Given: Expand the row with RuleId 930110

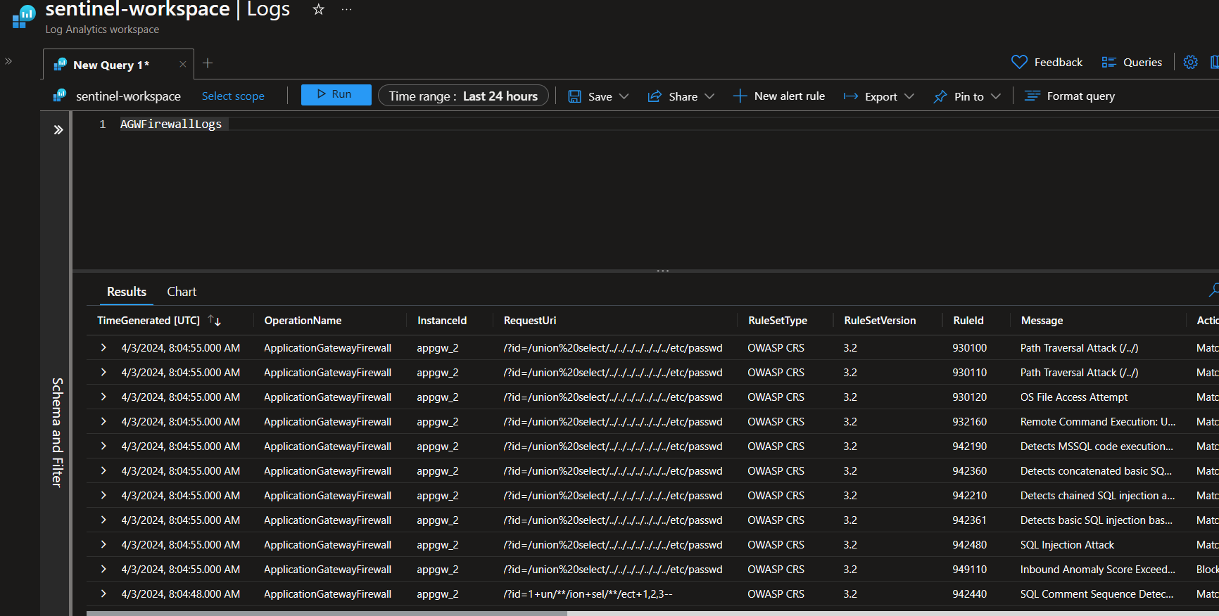Looking at the screenshot, I should coord(103,372).
